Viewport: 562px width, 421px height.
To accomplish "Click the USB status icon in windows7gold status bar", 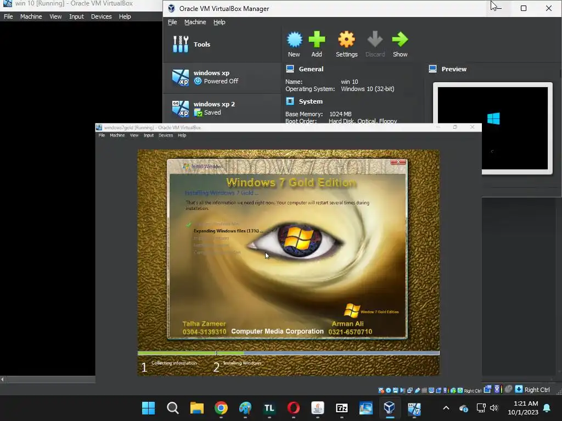I will click(417, 390).
